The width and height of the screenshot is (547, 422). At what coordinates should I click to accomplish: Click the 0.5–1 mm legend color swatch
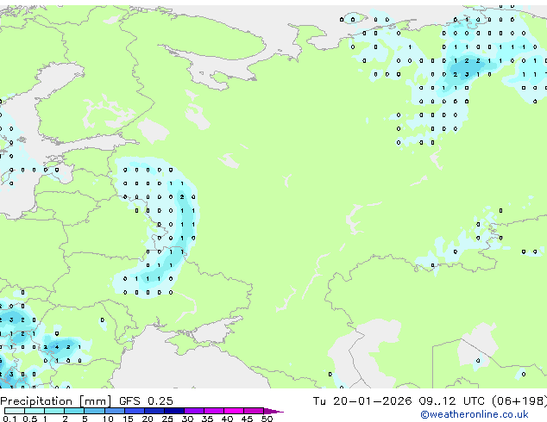coord(35,411)
